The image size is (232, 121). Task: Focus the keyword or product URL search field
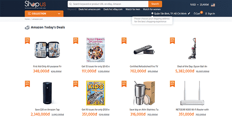click(x=110, y=4)
